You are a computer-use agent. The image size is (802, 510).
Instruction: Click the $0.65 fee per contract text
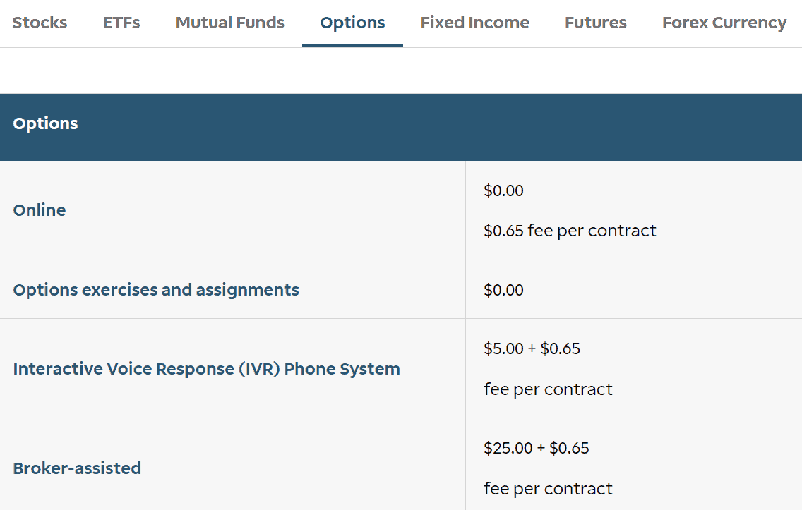[x=569, y=230]
